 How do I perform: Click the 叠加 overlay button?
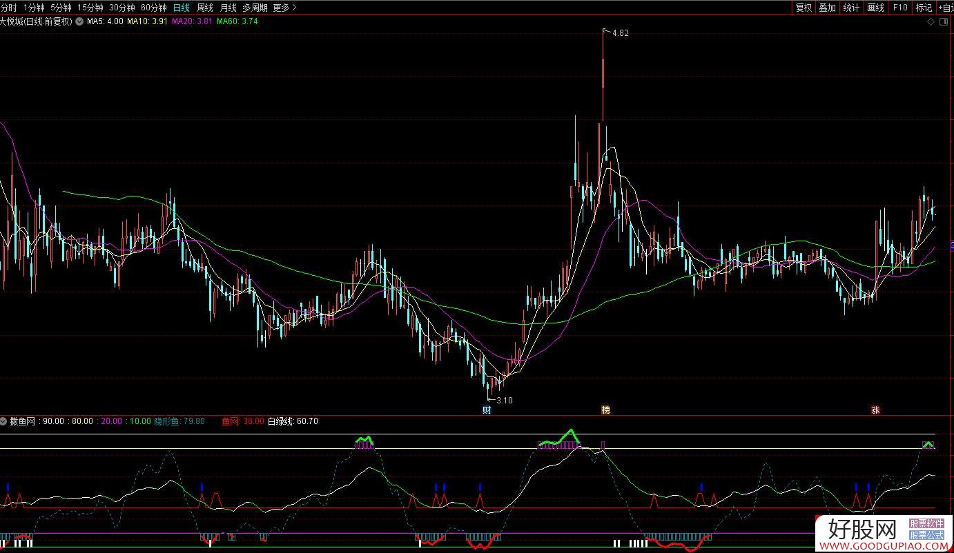click(x=827, y=8)
